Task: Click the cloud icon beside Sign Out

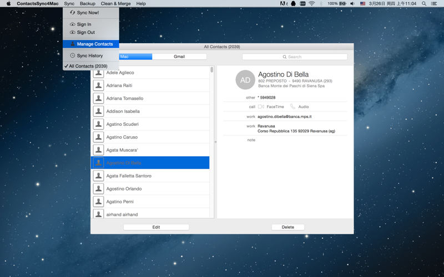Action: 73,32
